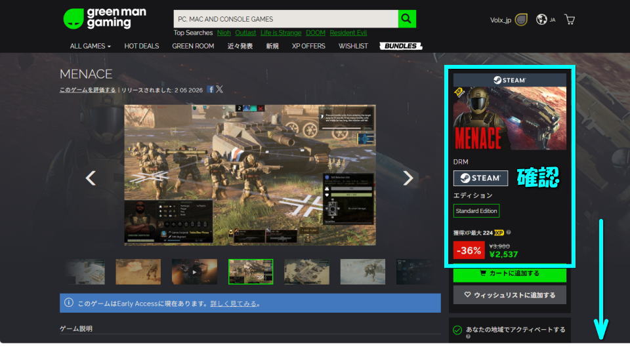Expand the ALL GAMES dropdown menu

91,47
